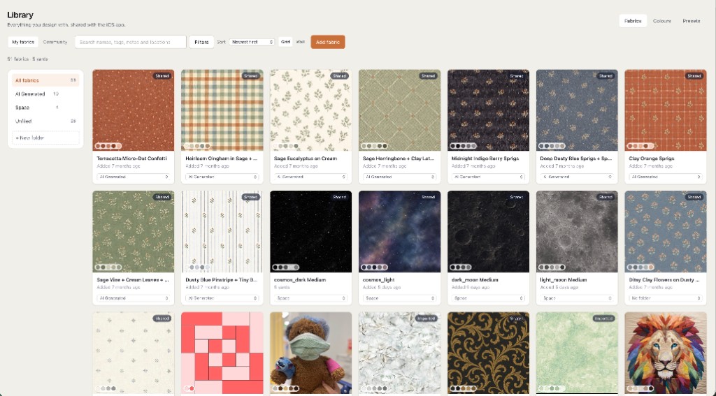Click the title dark_moon Medium
The width and height of the screenshot is (716, 396).
[475, 279]
